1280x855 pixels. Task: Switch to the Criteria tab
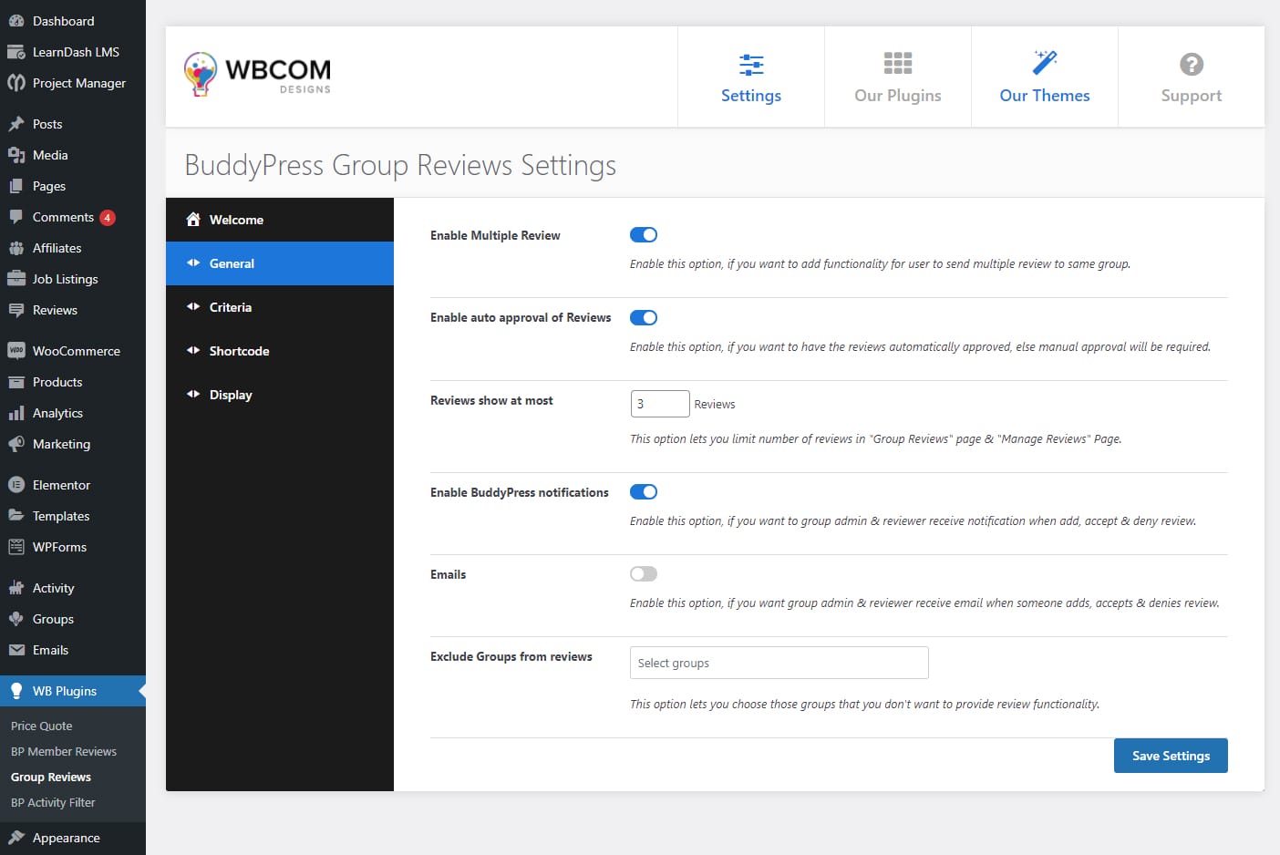231,307
